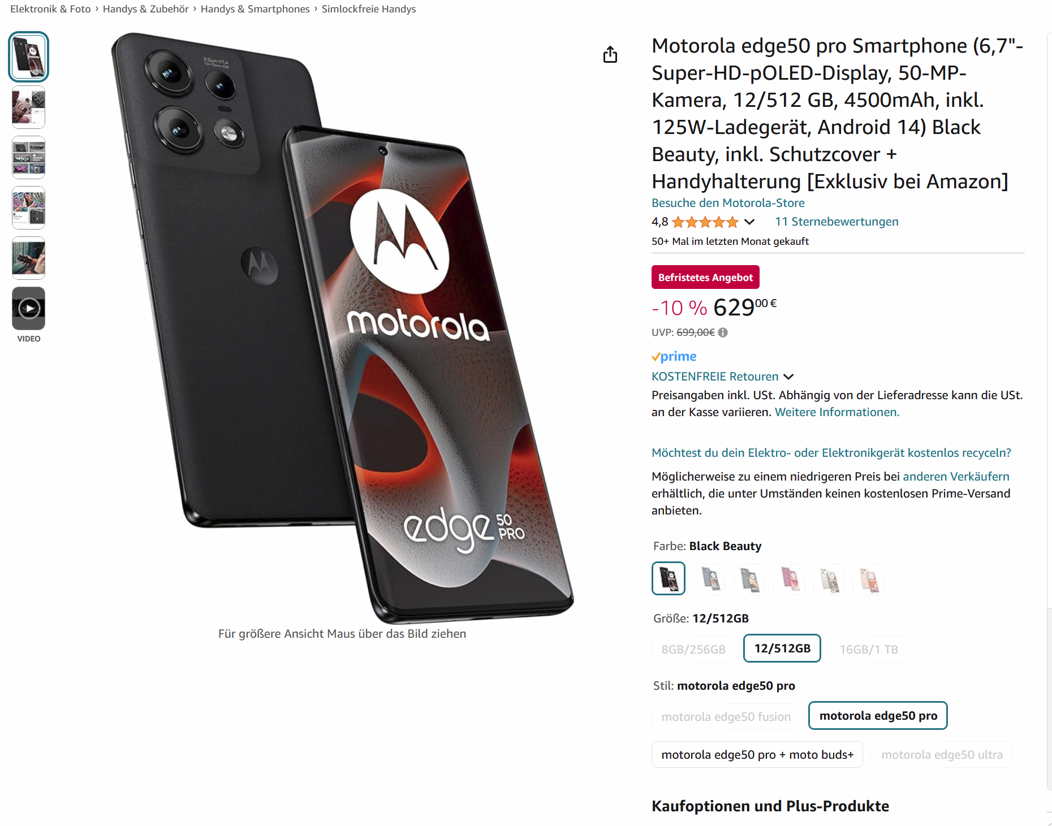Visit the Motorola-Store link

click(x=728, y=203)
